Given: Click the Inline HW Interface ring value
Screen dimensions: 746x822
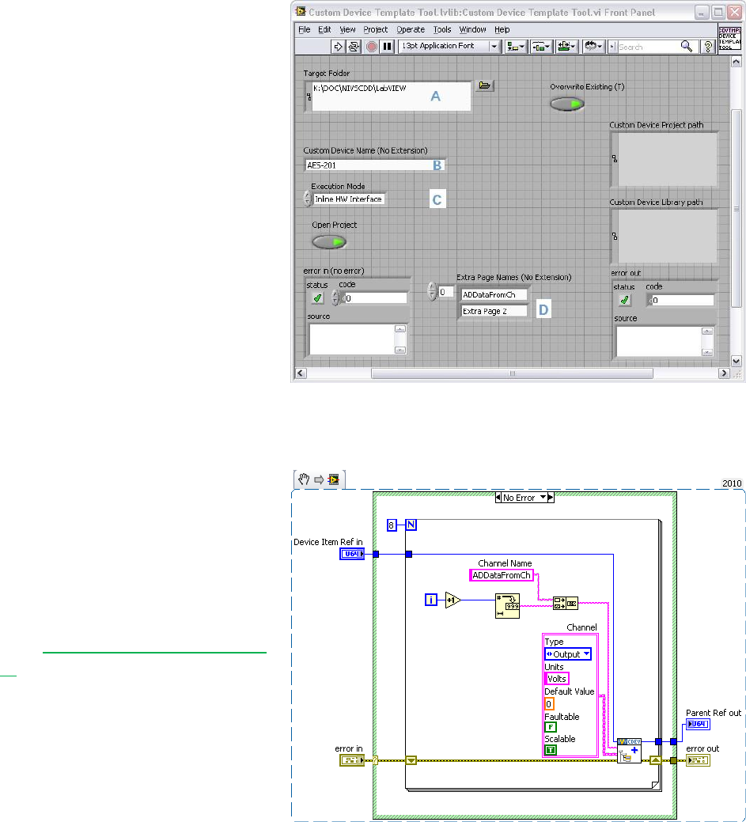Looking at the screenshot, I should tap(349, 199).
